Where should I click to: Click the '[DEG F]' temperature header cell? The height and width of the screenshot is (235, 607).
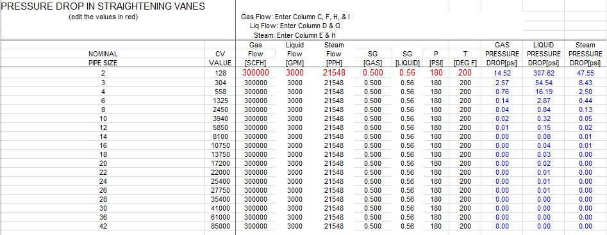pos(465,63)
